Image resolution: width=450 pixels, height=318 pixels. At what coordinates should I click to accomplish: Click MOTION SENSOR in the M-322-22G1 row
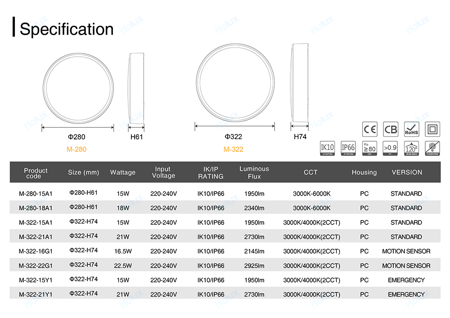406,266
